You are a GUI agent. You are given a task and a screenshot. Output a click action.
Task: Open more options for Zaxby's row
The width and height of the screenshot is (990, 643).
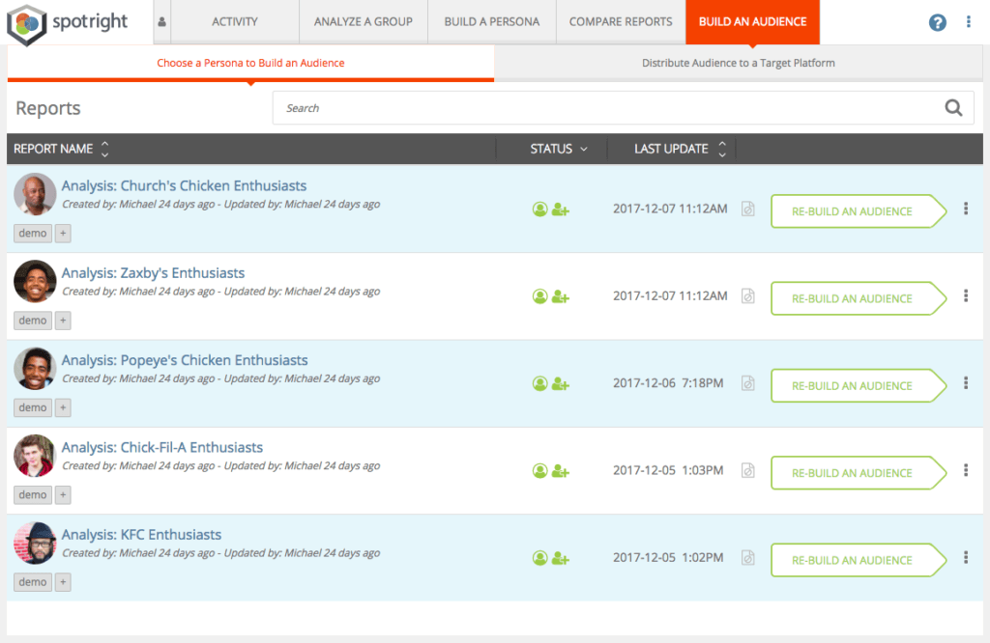point(966,295)
